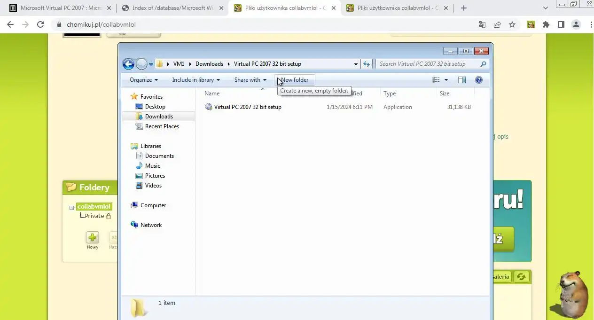Open the Documents library
The height and width of the screenshot is (320, 594).
(159, 156)
